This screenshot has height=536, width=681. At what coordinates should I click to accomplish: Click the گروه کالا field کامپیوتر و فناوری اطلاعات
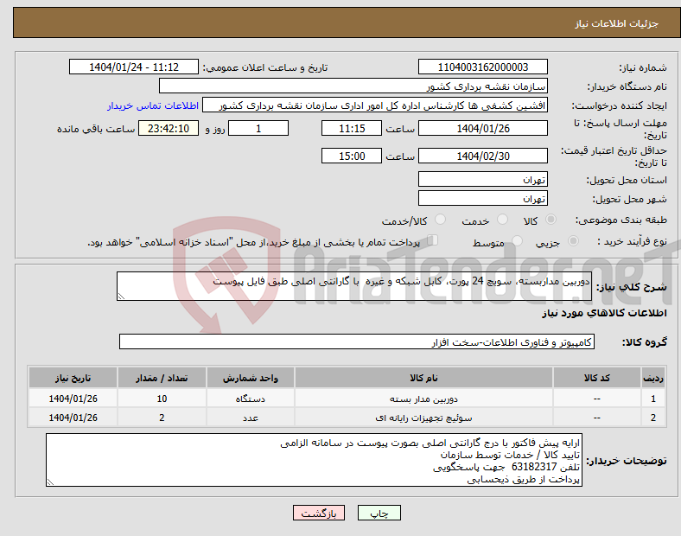[357, 341]
